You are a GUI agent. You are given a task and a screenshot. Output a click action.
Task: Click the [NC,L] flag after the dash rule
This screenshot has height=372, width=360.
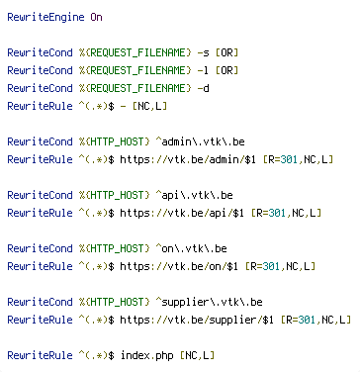[x=149, y=106]
